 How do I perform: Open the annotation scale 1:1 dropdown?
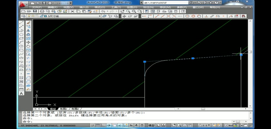pos(204,125)
